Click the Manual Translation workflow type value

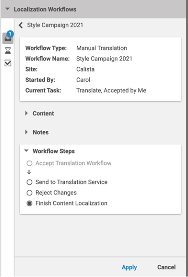click(102, 48)
